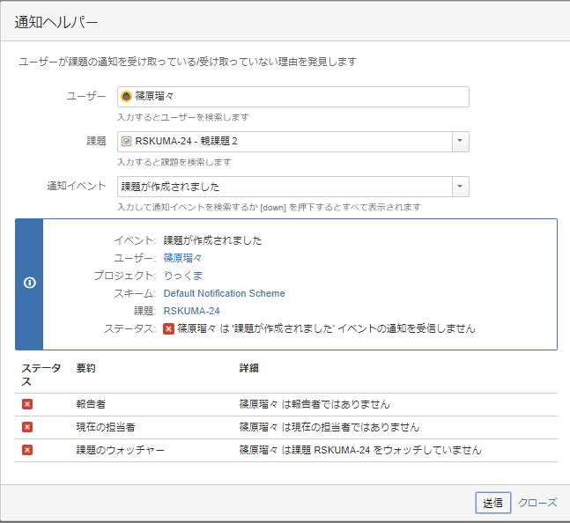Viewport: 570px width, 523px height.
Task: Click the 詳細 column header
Action: 249,368
